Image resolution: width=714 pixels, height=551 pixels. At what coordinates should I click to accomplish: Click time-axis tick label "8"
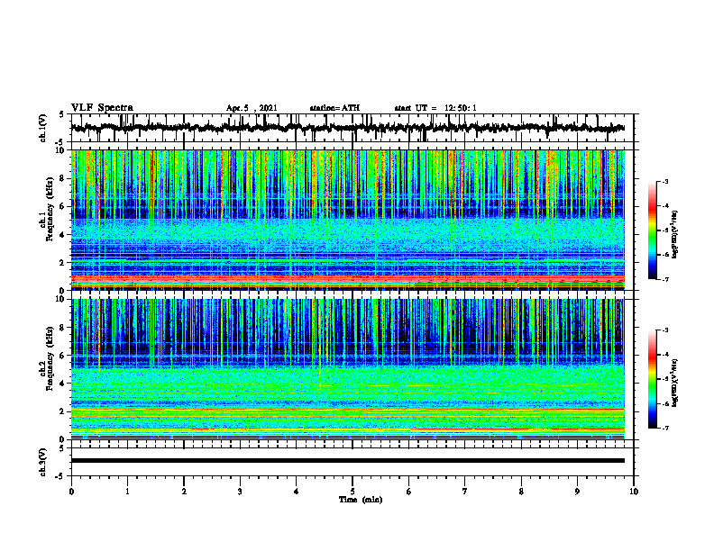click(521, 492)
